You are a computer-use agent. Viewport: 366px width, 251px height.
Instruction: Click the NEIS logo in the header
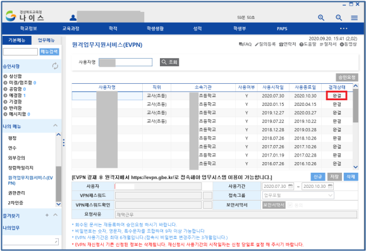click(x=25, y=16)
